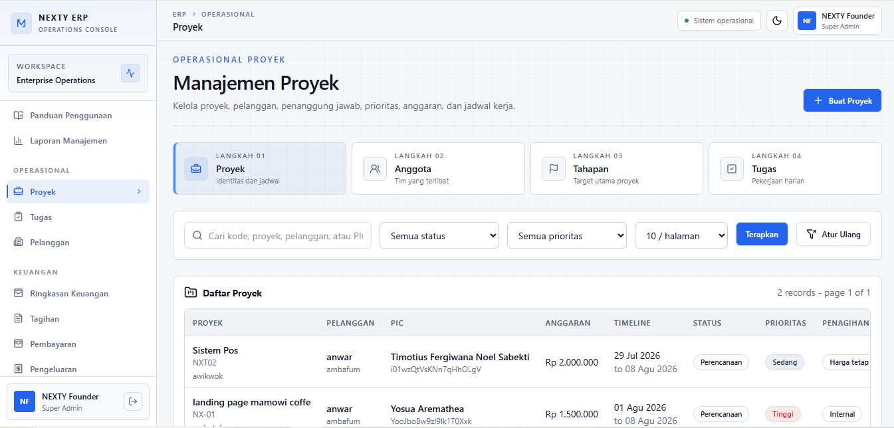Click the Tagihan document icon
This screenshot has height=428, width=894.
[19, 319]
